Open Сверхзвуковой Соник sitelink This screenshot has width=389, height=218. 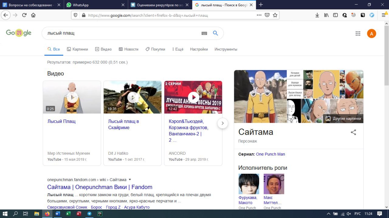coord(67,207)
